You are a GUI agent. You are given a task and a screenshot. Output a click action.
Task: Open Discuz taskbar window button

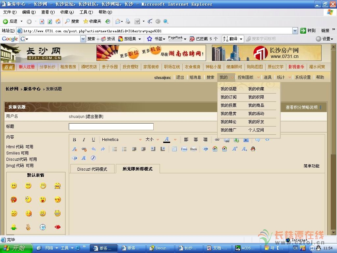[160, 248]
